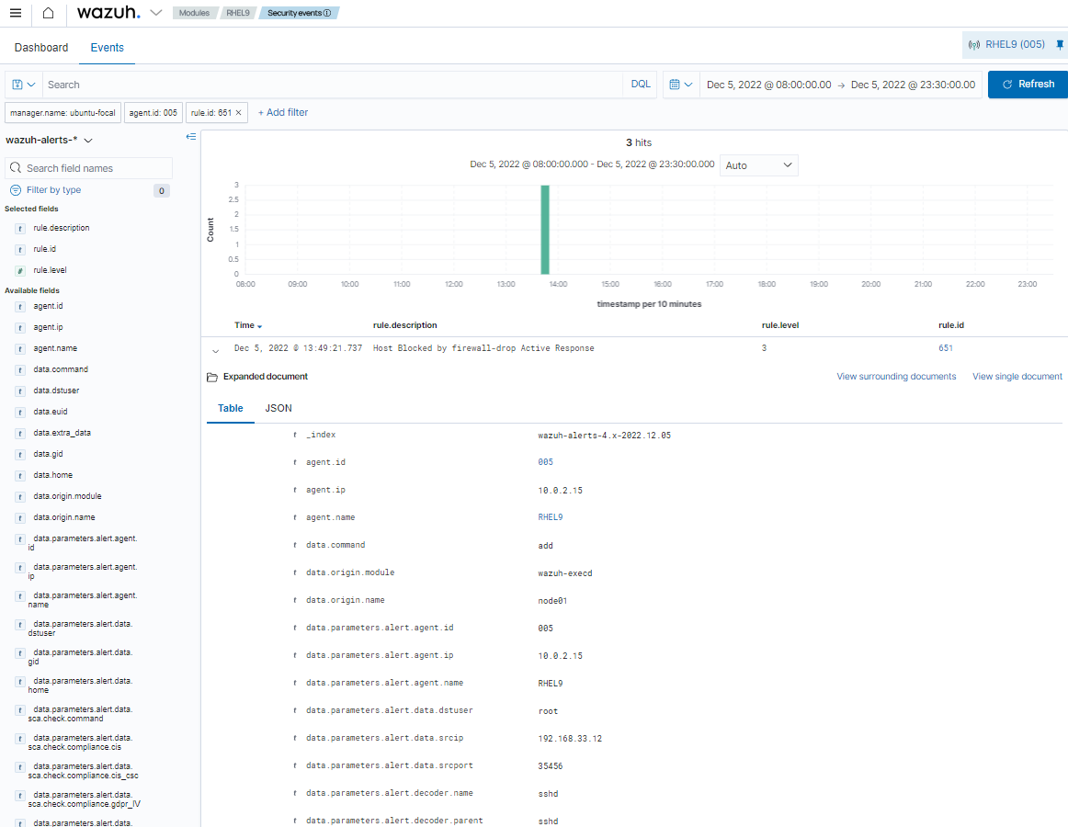1068x827 pixels.
Task: Sort by the Time column header
Action: pos(248,325)
